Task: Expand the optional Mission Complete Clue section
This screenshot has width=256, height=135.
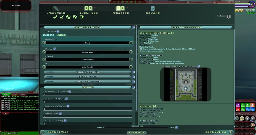Action: [x=88, y=82]
